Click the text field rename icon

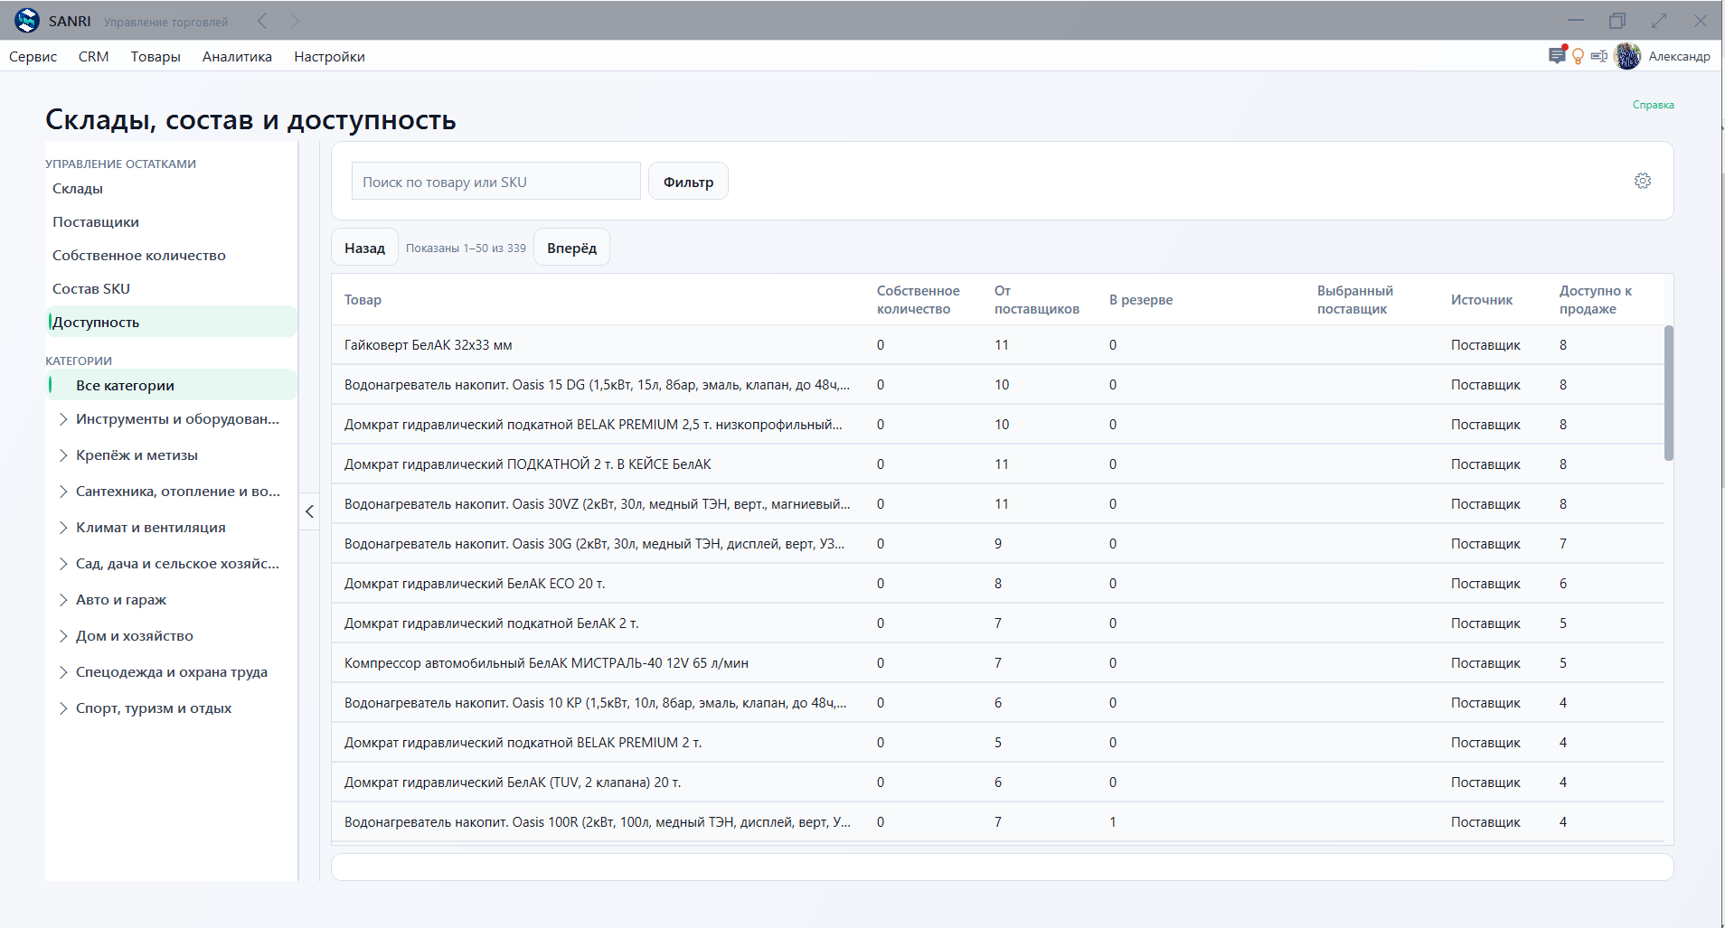click(x=1599, y=56)
